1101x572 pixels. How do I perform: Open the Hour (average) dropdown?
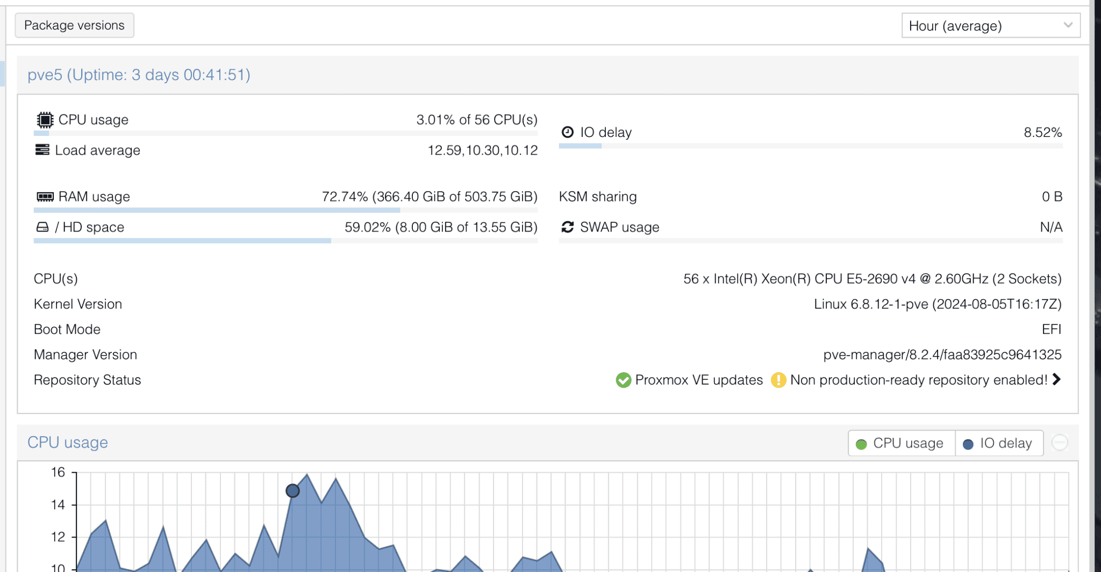(990, 25)
